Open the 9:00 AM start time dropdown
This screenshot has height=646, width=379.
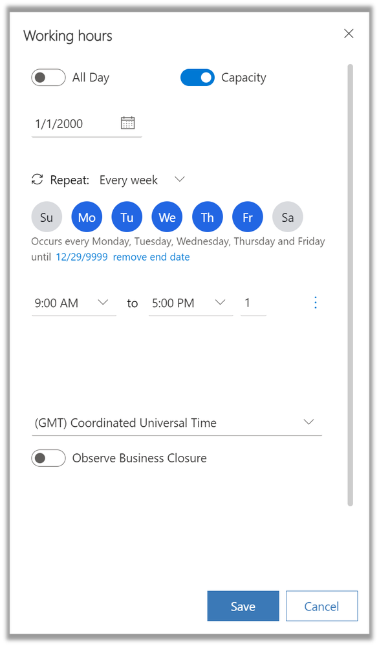tap(74, 304)
